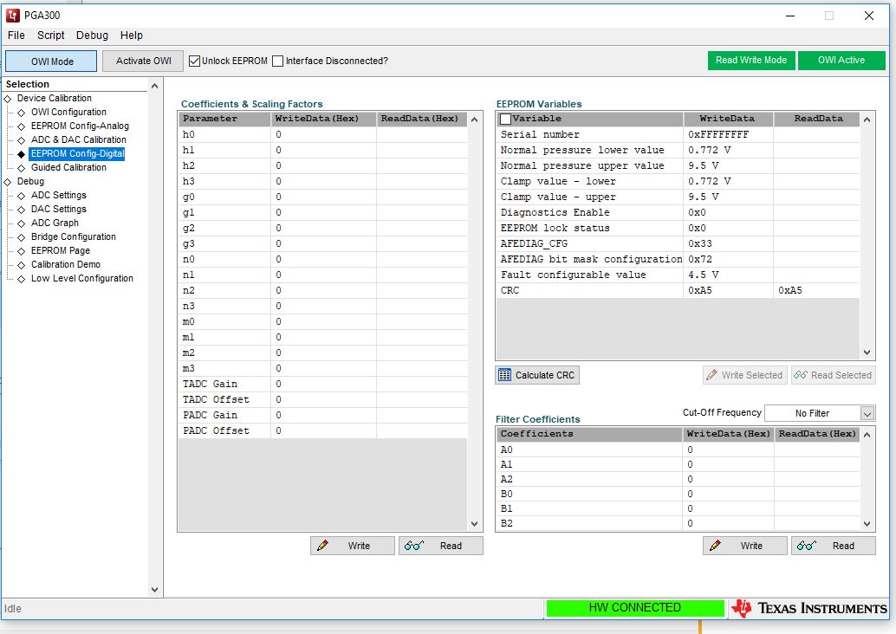Click up arrow of Selection panel scrollbar
This screenshot has width=896, height=634.
click(154, 86)
